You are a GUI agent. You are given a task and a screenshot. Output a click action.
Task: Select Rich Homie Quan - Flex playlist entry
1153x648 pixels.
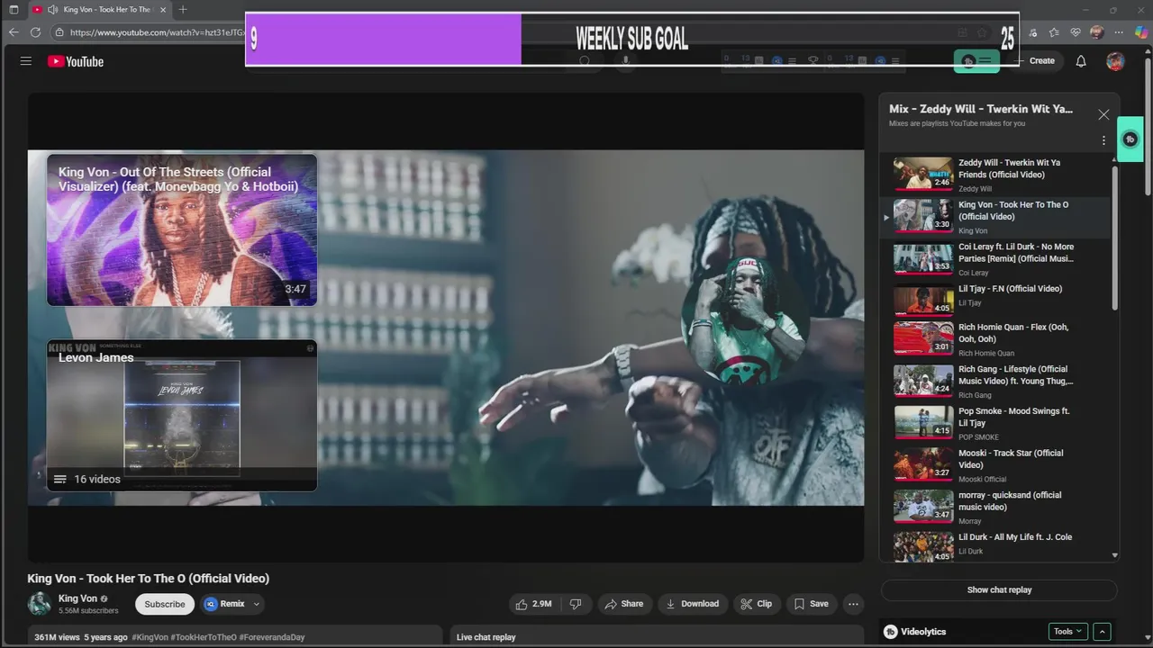pos(996,340)
